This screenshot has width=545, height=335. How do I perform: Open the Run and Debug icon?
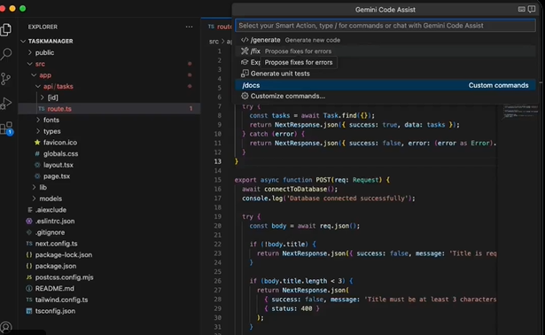click(6, 103)
